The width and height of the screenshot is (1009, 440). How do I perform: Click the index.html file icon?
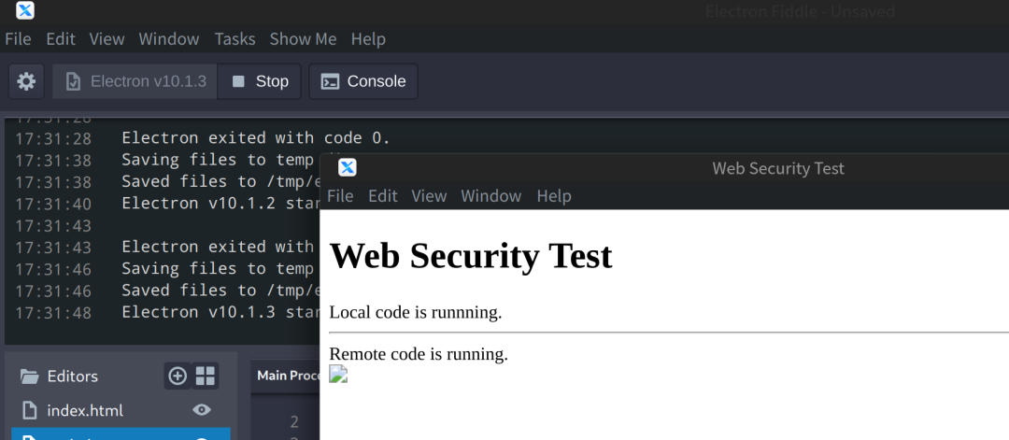(29, 410)
